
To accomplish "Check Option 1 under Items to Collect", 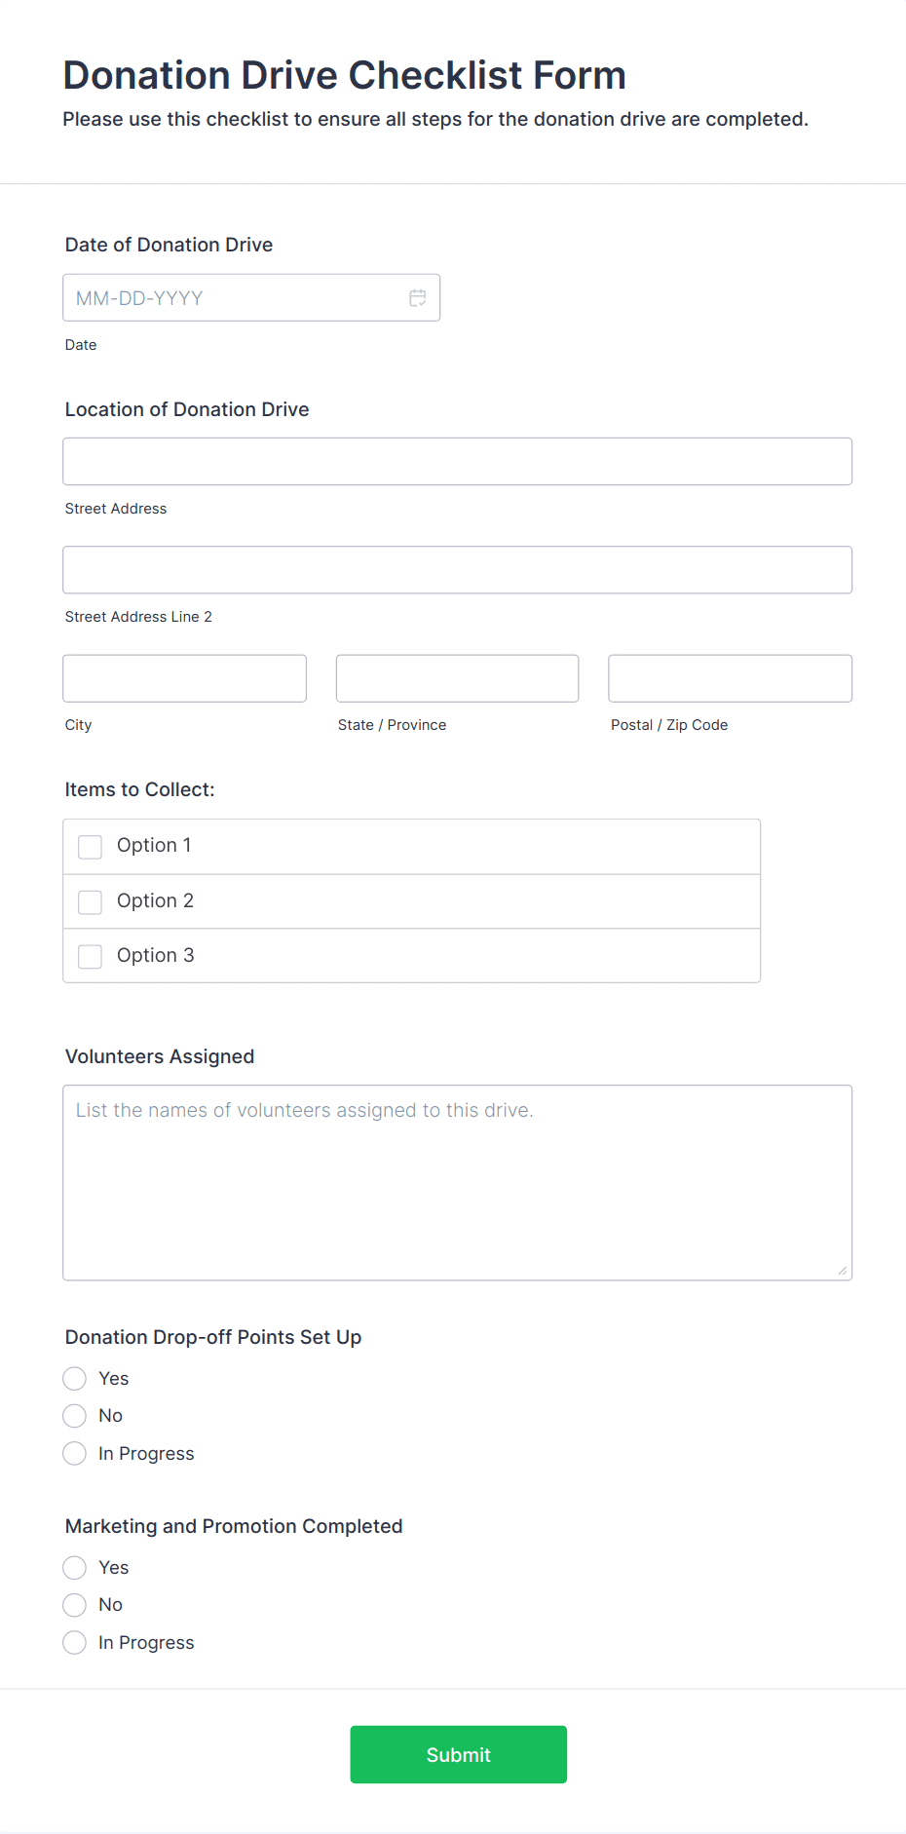I will tap(91, 847).
